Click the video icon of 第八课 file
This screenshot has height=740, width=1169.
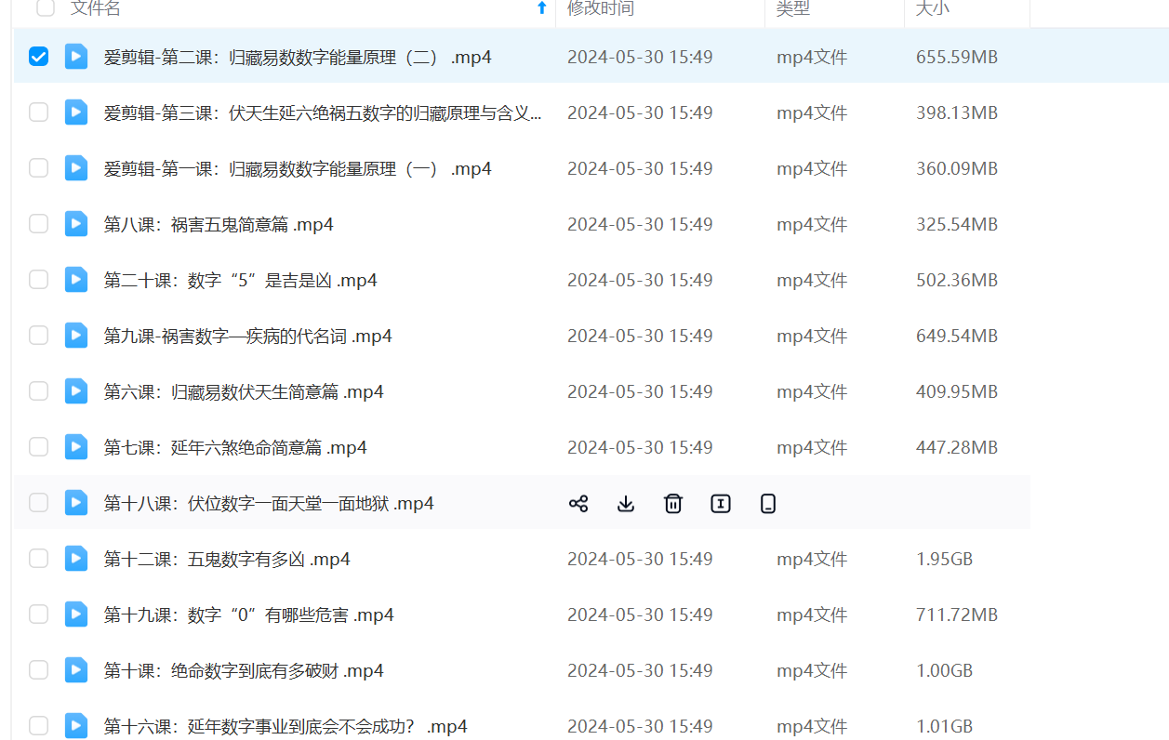pyautogui.click(x=76, y=224)
